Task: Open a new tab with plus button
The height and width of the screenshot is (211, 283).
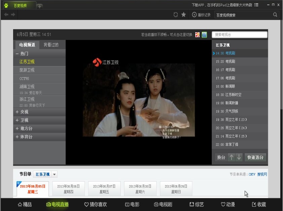Action: [x=40, y=6]
